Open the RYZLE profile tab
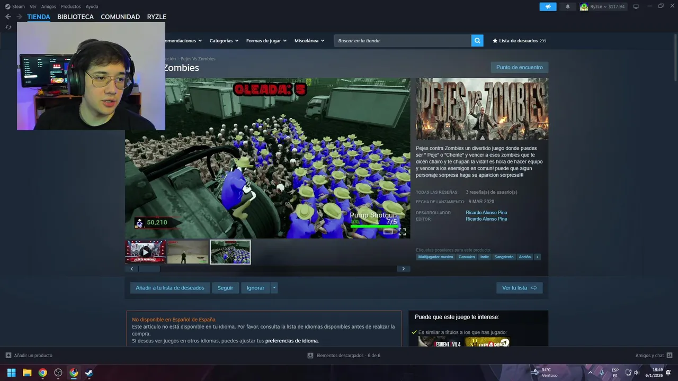Screen dimensions: 678x381 157,17
